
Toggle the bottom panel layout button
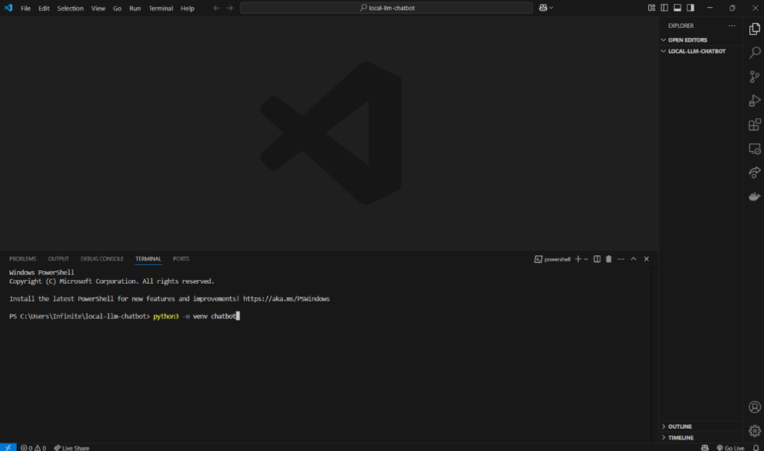click(677, 8)
